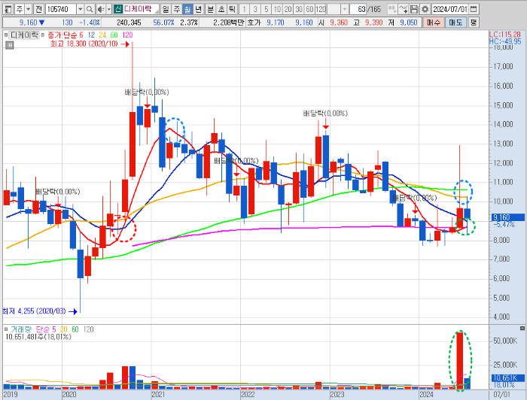The height and width of the screenshot is (400, 527).
Task: Click the orange 24 moving average legend
Action: (x=102, y=35)
